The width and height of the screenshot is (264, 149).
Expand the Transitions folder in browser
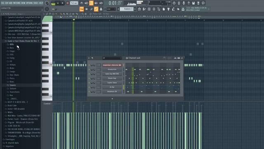[x=13, y=92]
